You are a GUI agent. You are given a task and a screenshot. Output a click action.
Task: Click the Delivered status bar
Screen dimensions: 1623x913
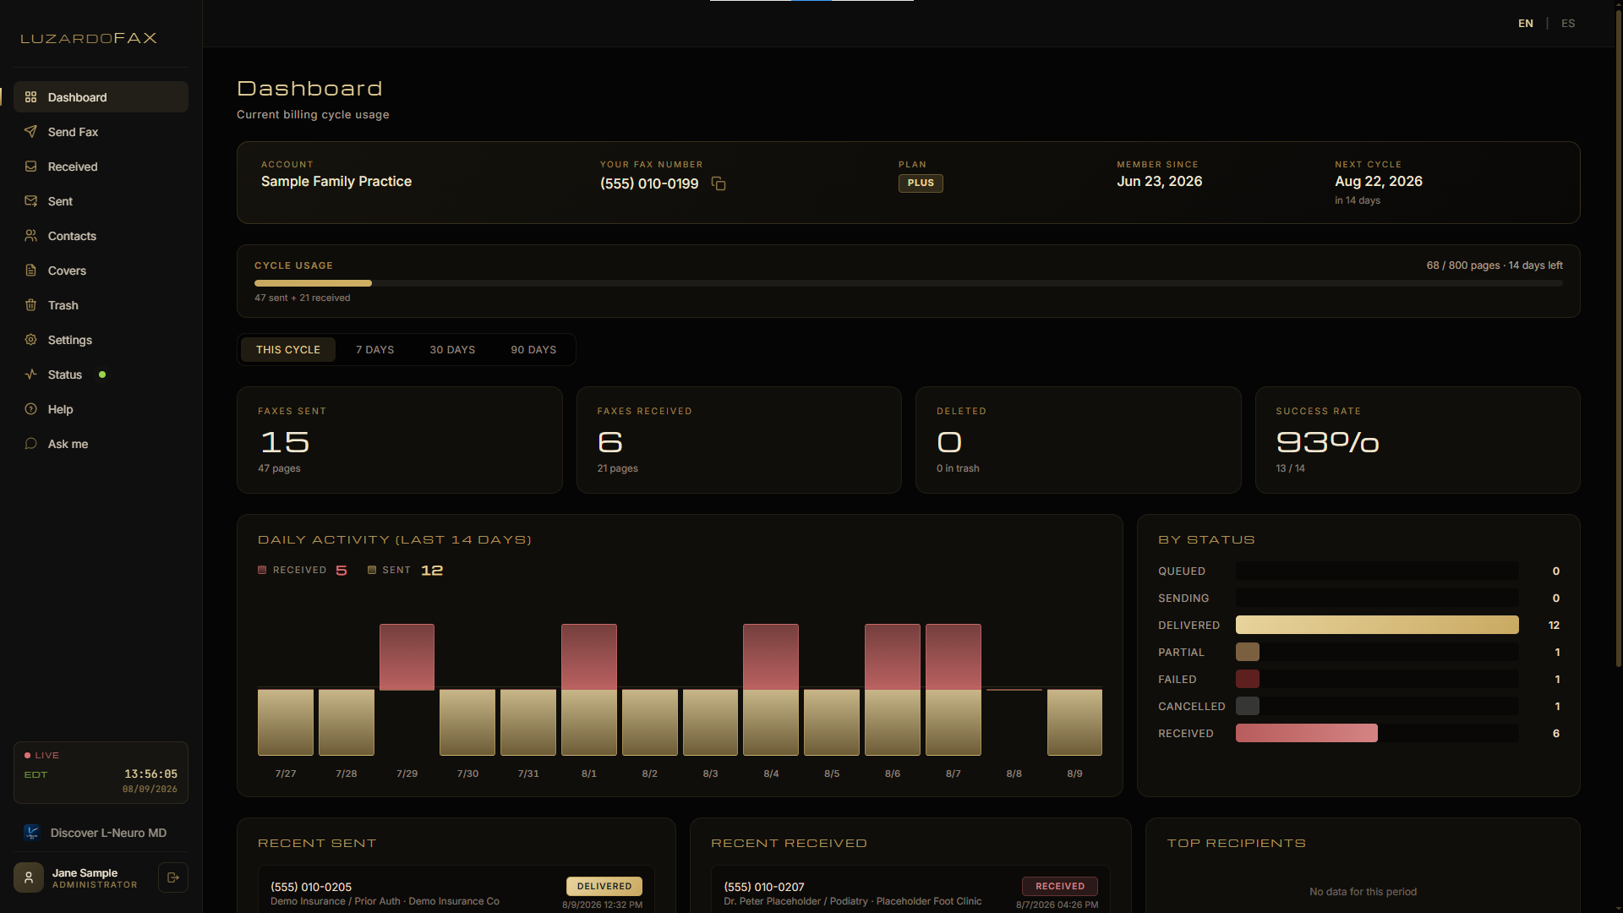pos(1377,626)
